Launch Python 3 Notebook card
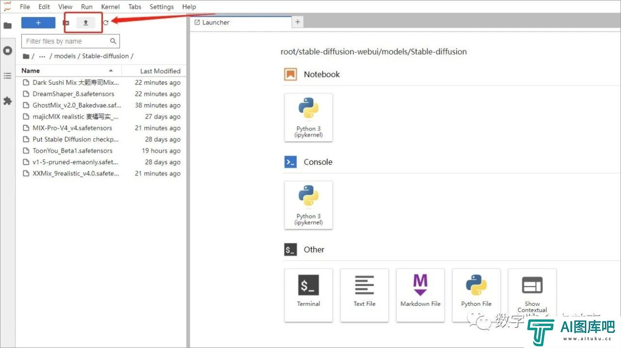 tap(309, 118)
